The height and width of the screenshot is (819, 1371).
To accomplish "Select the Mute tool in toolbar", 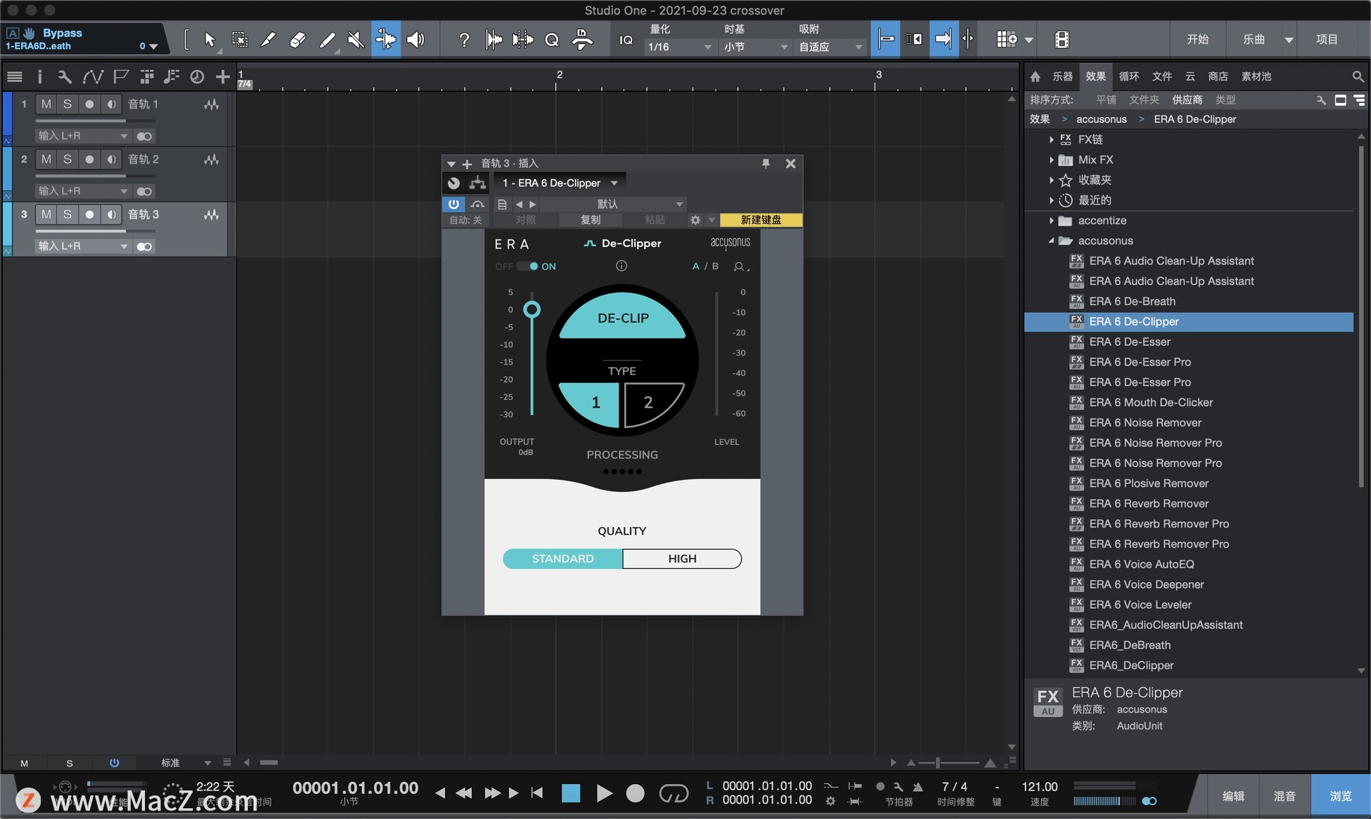I will tap(355, 40).
